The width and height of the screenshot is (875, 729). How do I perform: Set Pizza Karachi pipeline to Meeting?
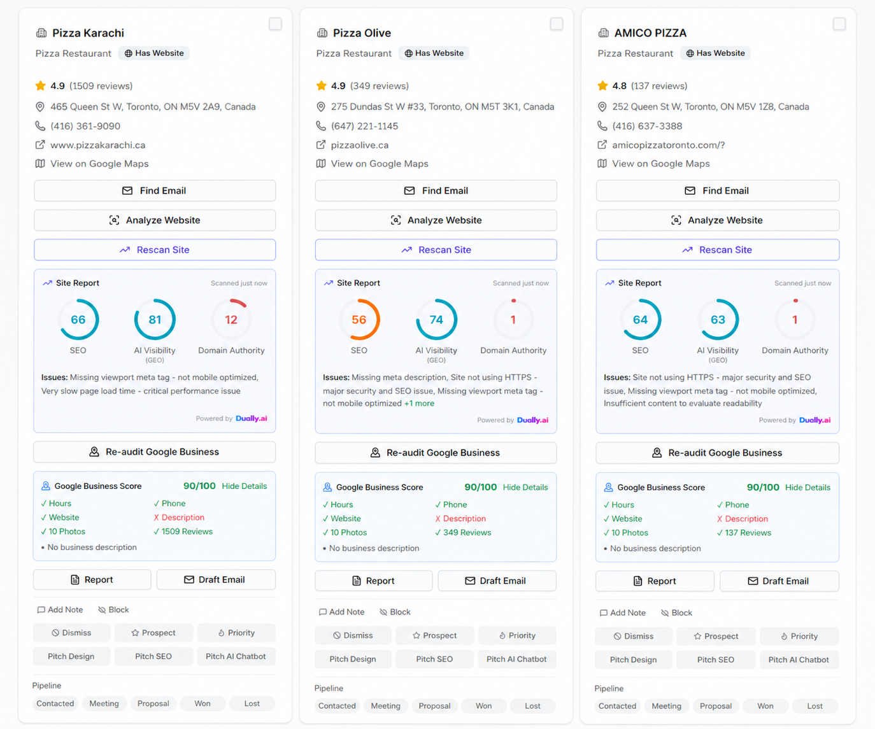tap(104, 704)
